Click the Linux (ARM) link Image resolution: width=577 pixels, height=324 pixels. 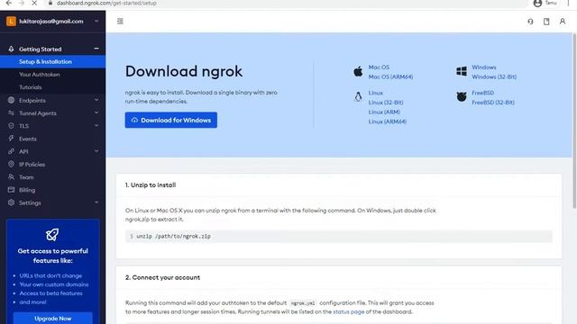(x=384, y=112)
